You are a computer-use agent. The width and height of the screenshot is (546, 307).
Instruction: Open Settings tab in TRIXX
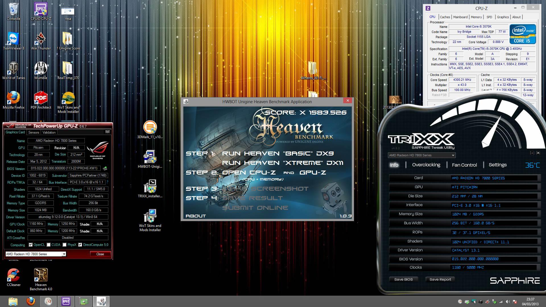click(x=498, y=165)
